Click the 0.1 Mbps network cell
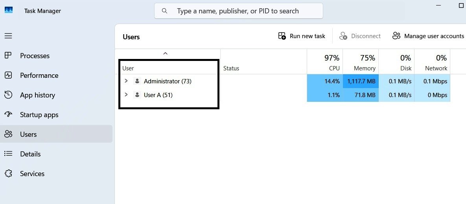Screen dimensions: 466x204 [x=433, y=81]
